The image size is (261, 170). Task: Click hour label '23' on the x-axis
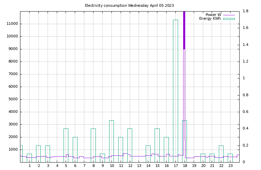pyautogui.click(x=230, y=166)
